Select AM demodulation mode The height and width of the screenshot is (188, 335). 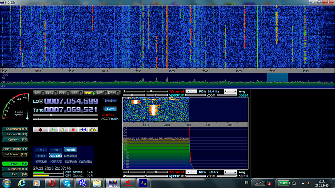[x=39, y=93]
